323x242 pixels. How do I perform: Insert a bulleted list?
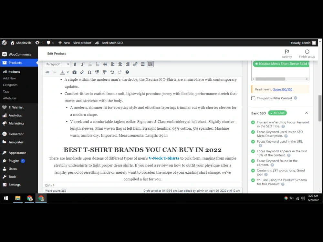90,64
